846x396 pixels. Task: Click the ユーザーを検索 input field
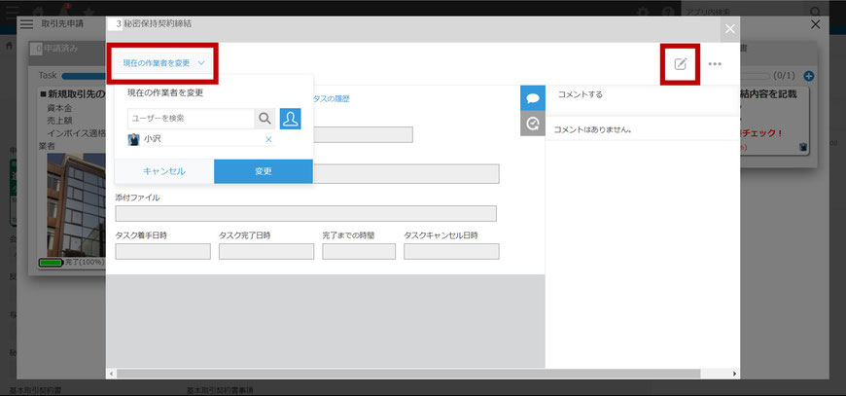click(191, 119)
